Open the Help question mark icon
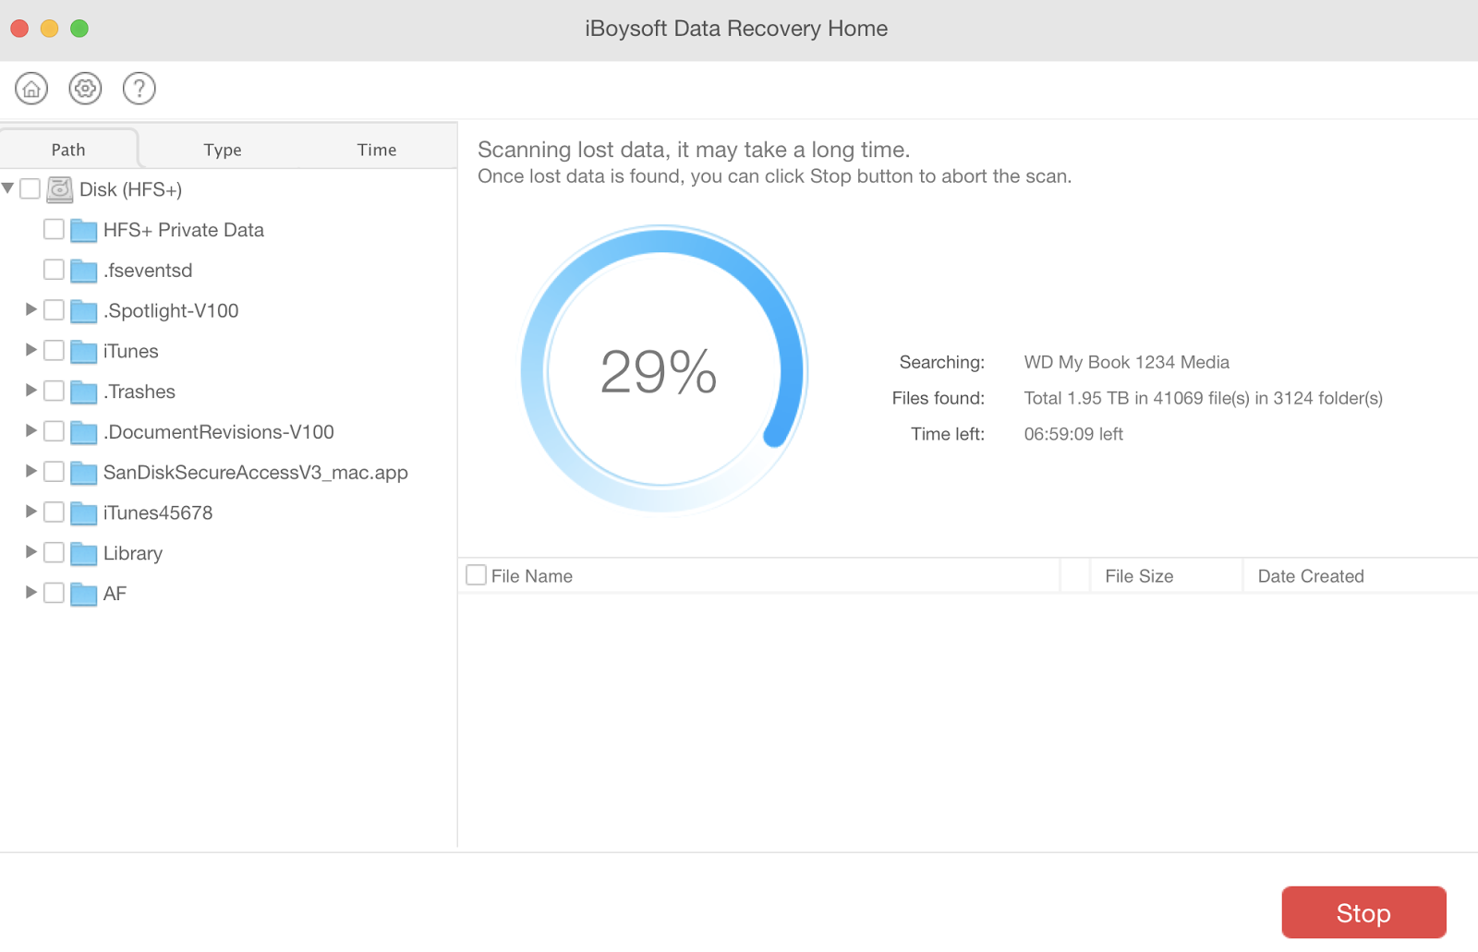This screenshot has height=952, width=1478. pos(139,89)
